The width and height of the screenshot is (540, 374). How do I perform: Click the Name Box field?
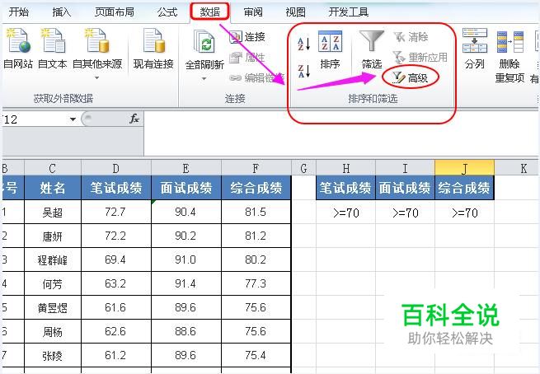[x=35, y=119]
